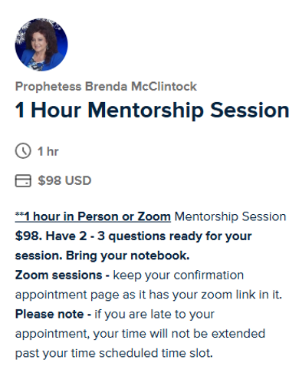289x386 pixels.
Task: Click the line mentioning "your zoom link in it"
Action: pyautogui.click(x=149, y=295)
